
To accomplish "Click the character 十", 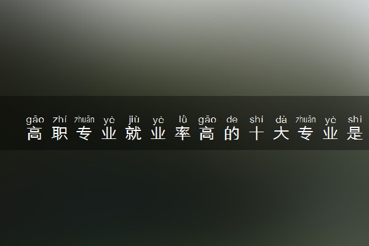I will point(256,133).
